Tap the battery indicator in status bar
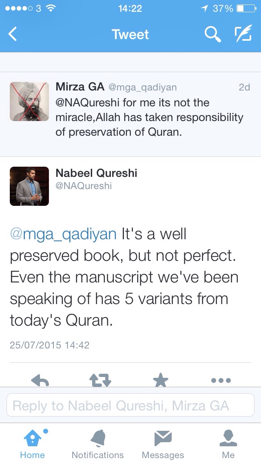The width and height of the screenshot is (261, 463). 245,8
